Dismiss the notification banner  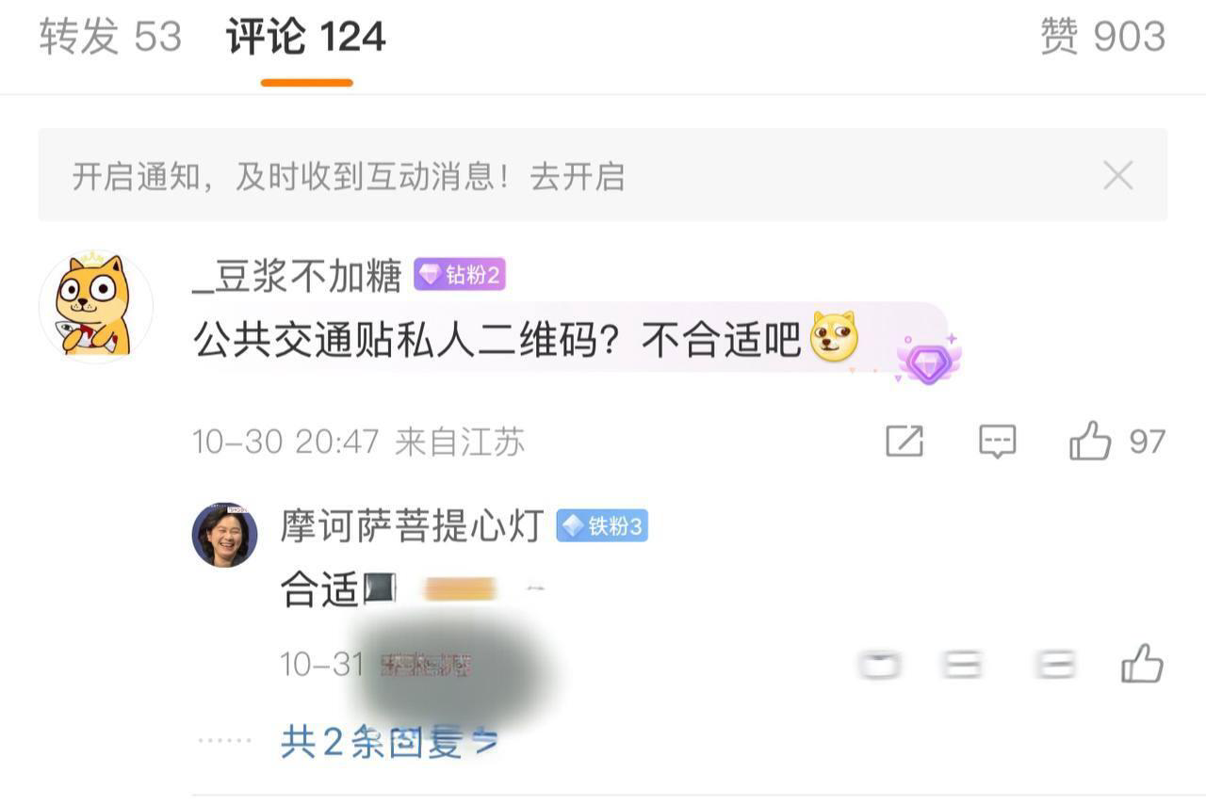tap(1118, 175)
